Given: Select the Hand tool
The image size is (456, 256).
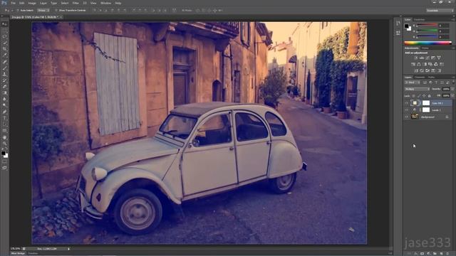Looking at the screenshot, I should coord(4,137).
